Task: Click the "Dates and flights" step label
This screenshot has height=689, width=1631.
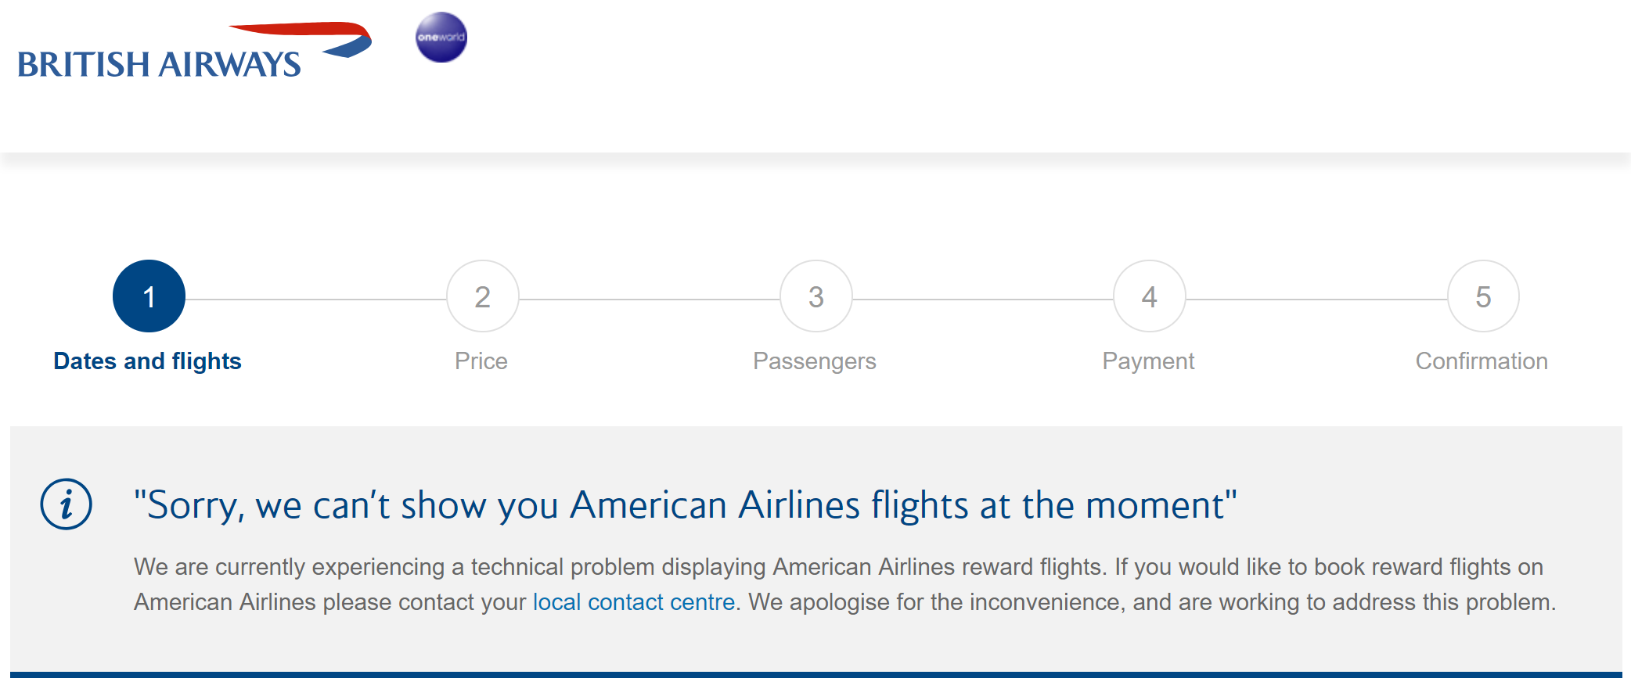Action: pos(147,361)
